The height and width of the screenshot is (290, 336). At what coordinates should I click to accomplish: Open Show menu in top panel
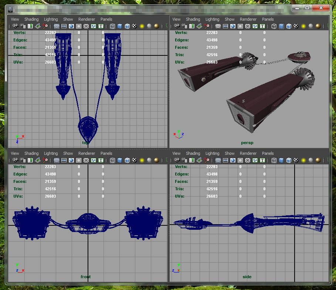[x=68, y=19]
